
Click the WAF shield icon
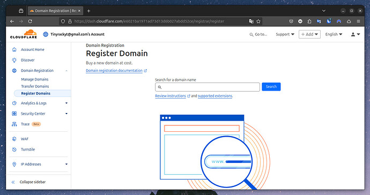(x=14, y=139)
